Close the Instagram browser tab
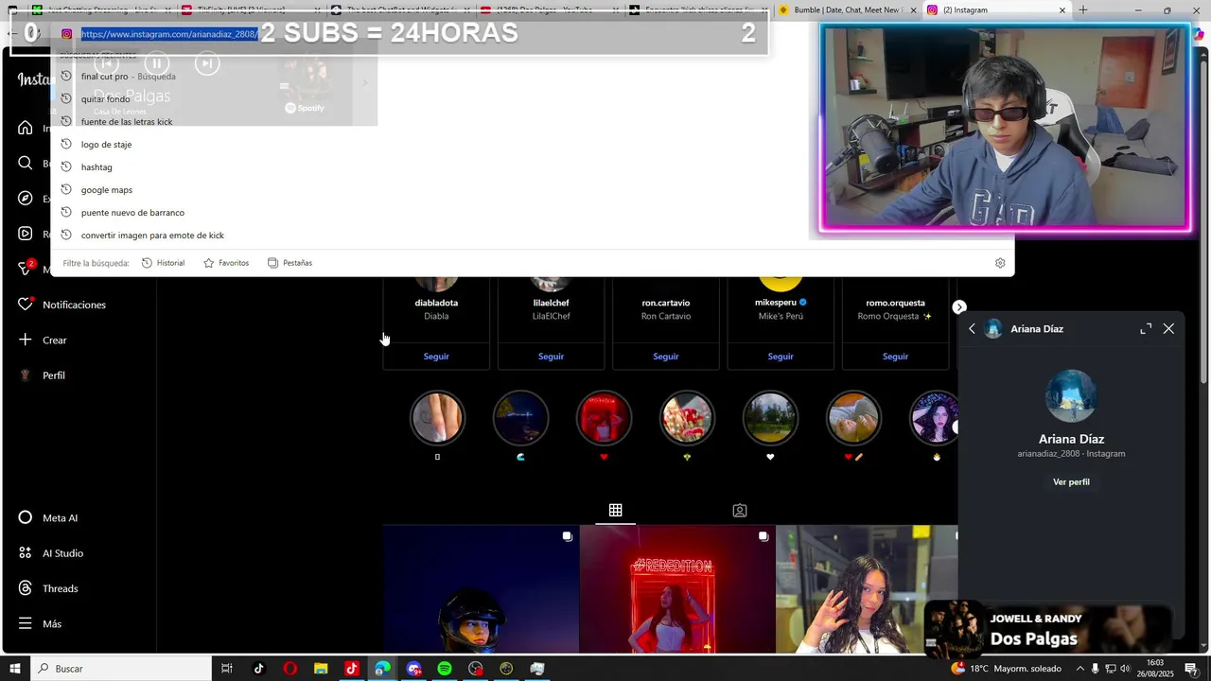This screenshot has height=681, width=1211. 1062,10
